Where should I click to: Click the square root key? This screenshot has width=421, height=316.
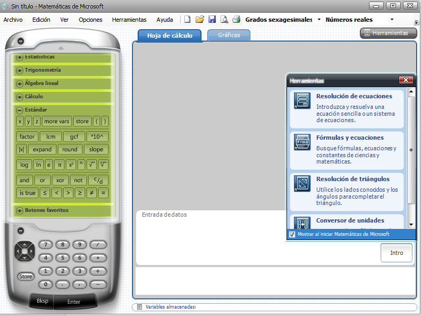point(91,165)
